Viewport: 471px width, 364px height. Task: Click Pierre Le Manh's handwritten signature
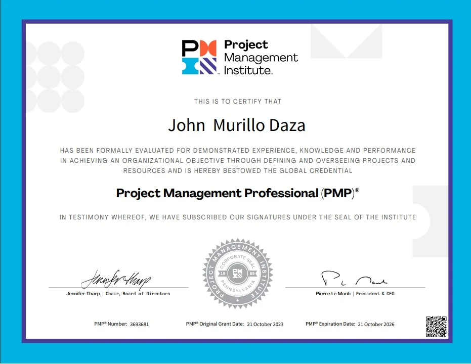click(355, 278)
